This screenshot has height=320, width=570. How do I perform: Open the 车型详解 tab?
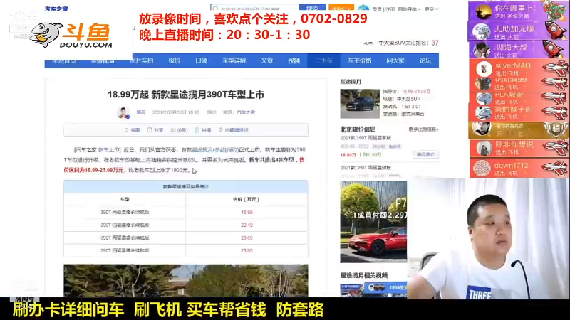click(234, 60)
